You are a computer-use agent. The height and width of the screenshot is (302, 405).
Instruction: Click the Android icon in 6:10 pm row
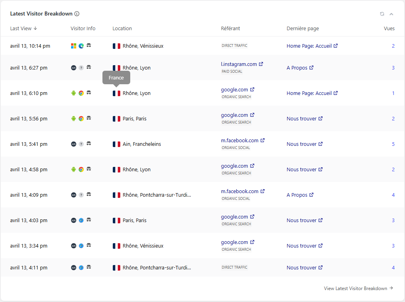coord(73,93)
